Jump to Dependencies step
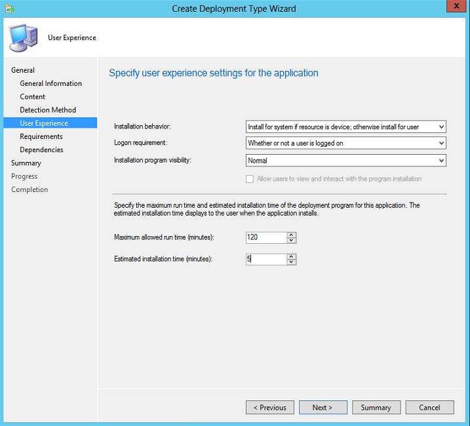Viewport: 470px width, 426px height. coord(42,149)
